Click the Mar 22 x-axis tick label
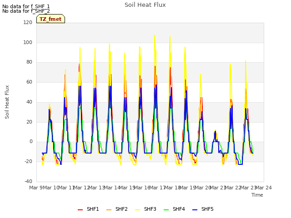 pyautogui.click(x=233, y=188)
